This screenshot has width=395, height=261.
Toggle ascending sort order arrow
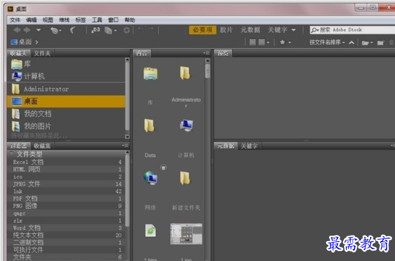click(x=352, y=42)
